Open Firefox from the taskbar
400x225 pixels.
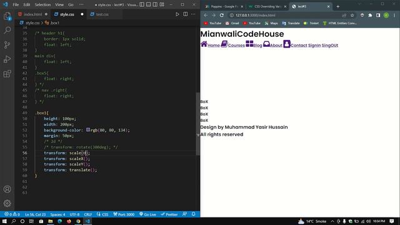(x=69, y=221)
